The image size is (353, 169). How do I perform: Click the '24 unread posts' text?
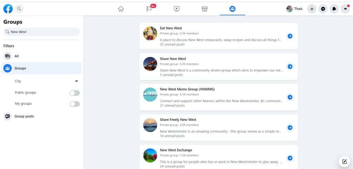point(172,166)
